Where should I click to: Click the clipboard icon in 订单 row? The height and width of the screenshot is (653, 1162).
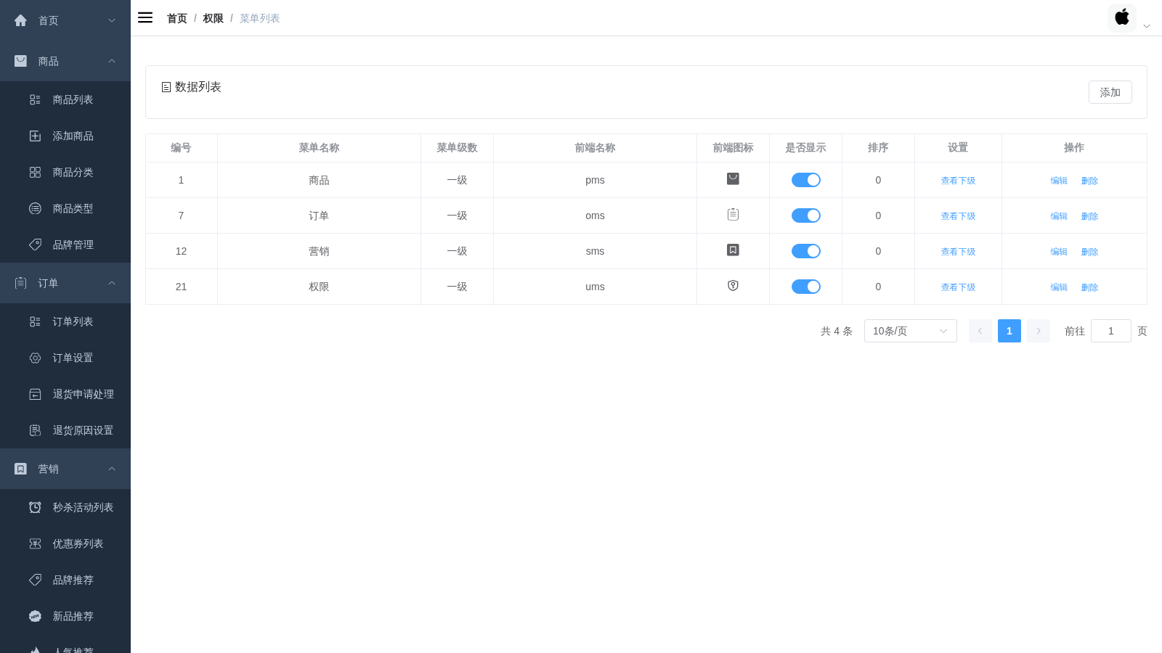tap(733, 214)
